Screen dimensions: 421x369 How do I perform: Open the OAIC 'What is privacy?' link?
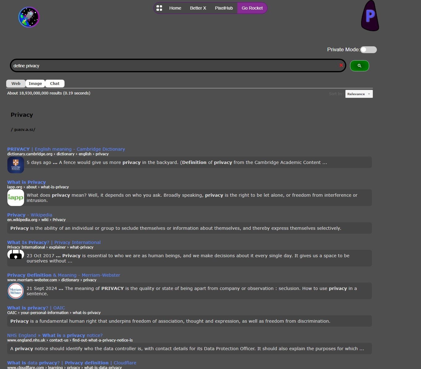click(36, 308)
